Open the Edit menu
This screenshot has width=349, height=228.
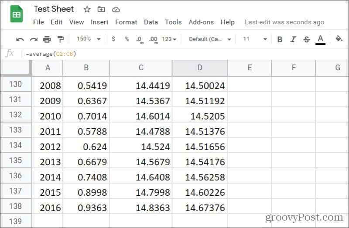click(57, 22)
